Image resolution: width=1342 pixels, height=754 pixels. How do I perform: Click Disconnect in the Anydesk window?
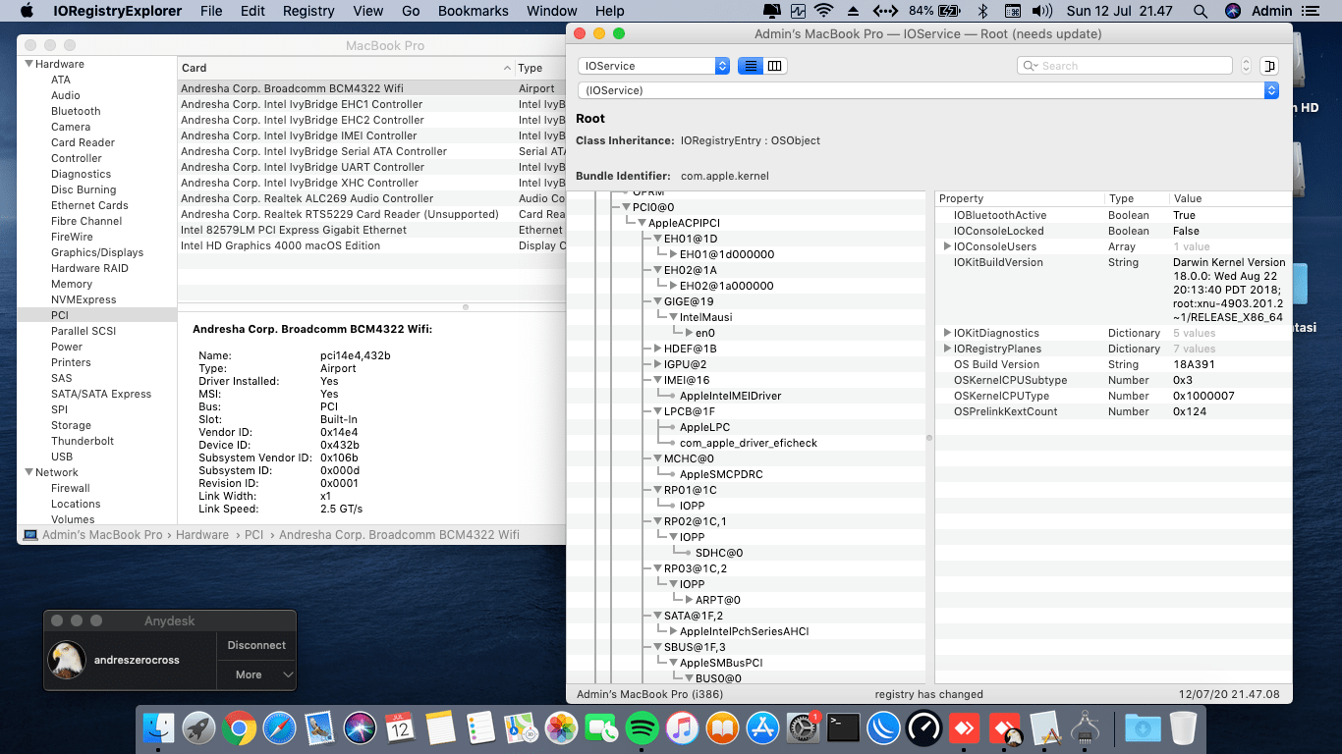(256, 645)
